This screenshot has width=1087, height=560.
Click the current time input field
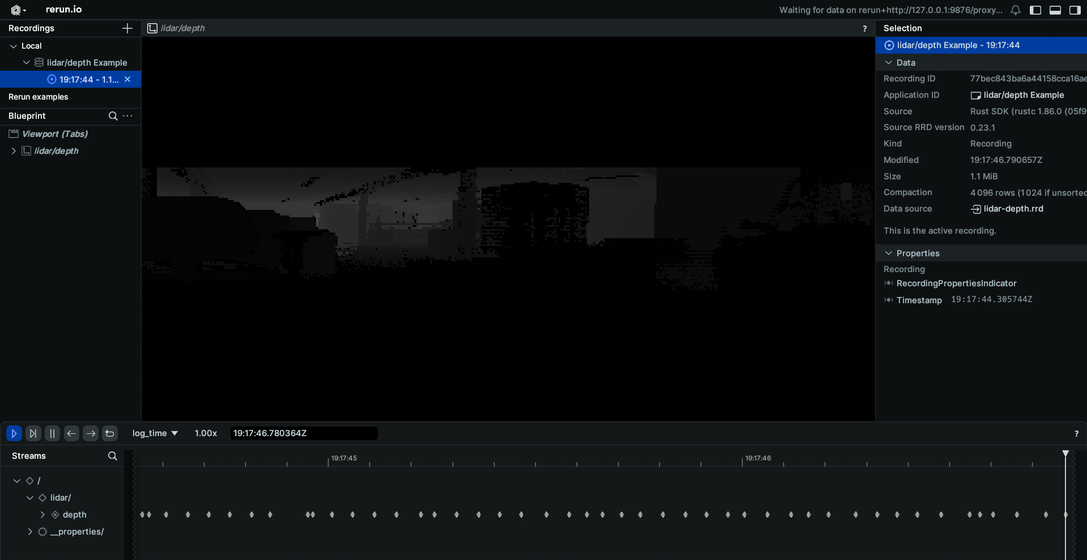click(x=304, y=433)
